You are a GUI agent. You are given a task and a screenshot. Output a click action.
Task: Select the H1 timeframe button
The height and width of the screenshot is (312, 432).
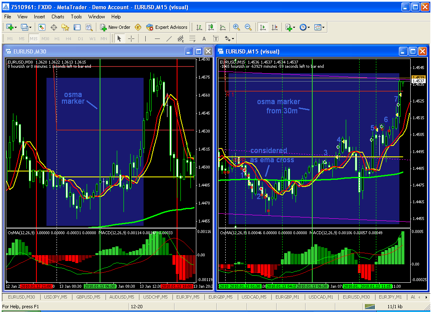[57, 38]
